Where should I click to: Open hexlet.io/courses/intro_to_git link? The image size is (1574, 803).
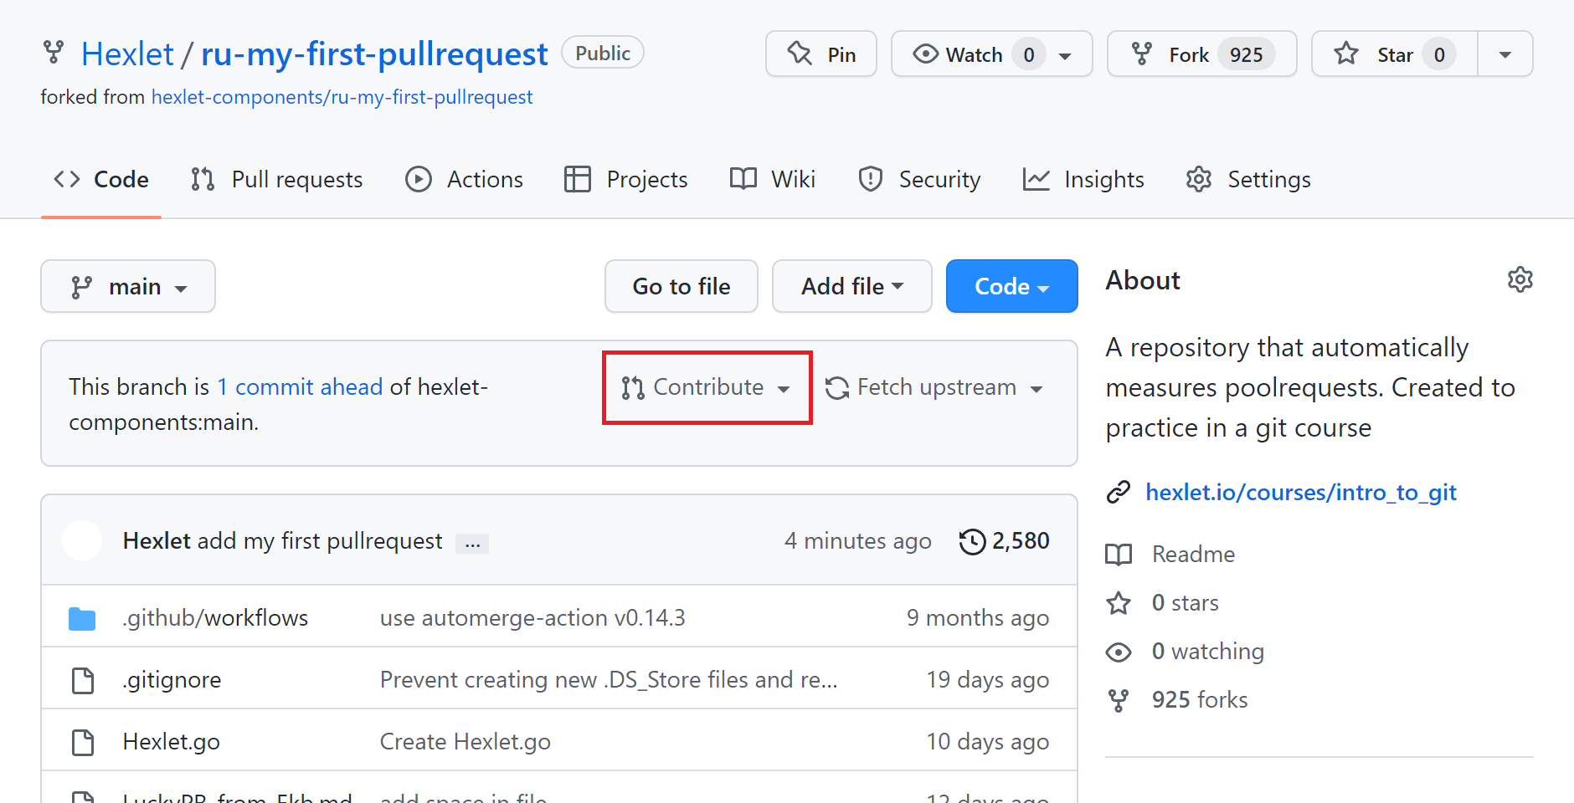[x=1300, y=492]
